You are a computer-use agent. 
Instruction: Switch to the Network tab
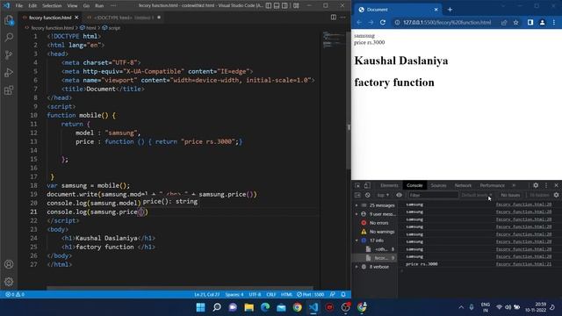coord(463,185)
